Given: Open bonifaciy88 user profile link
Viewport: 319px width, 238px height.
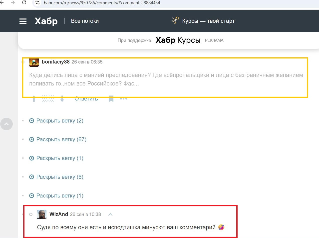Looking at the screenshot, I should click(56, 62).
